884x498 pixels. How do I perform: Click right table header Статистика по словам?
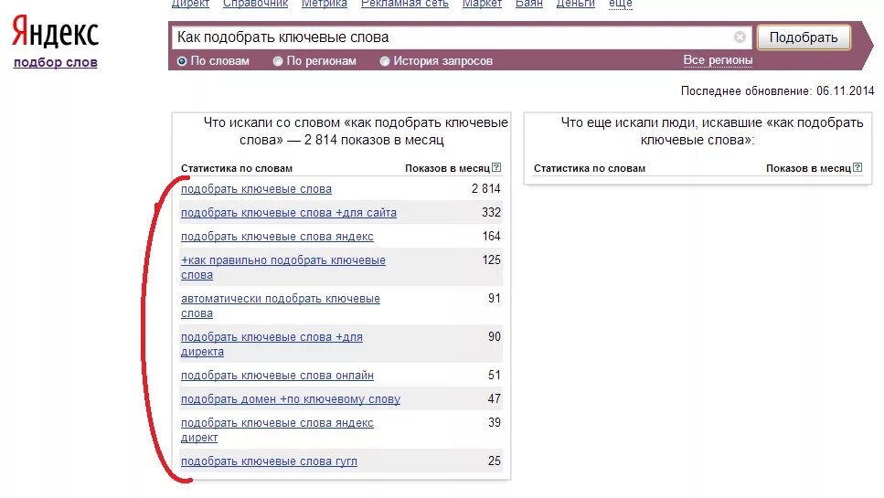coord(589,168)
